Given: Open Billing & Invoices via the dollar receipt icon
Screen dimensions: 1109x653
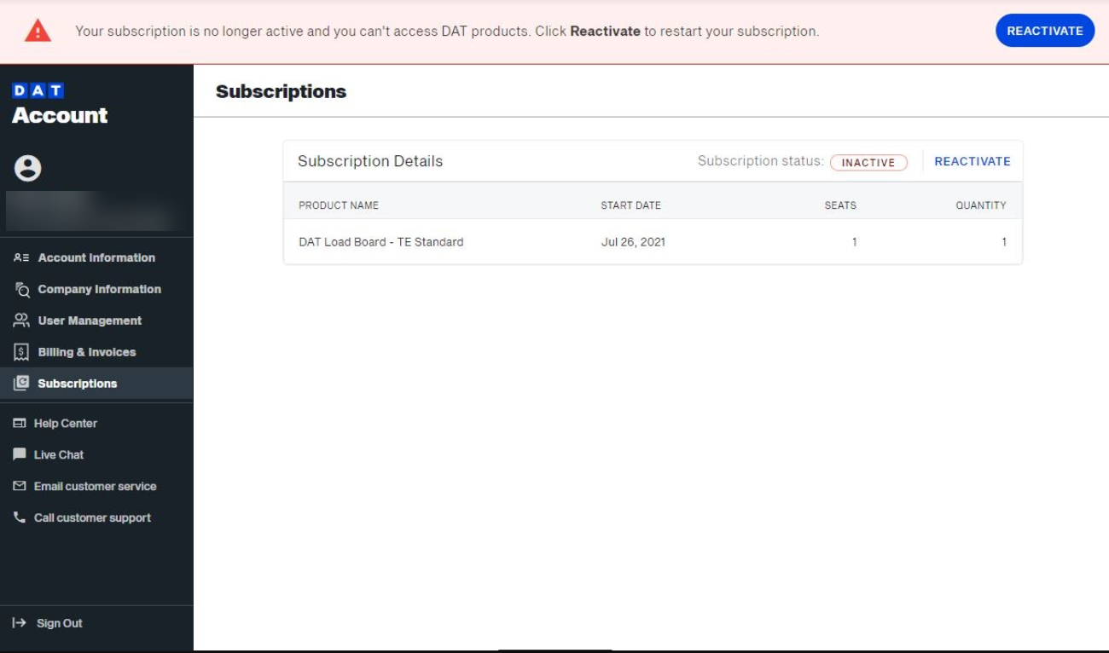Looking at the screenshot, I should tap(20, 352).
